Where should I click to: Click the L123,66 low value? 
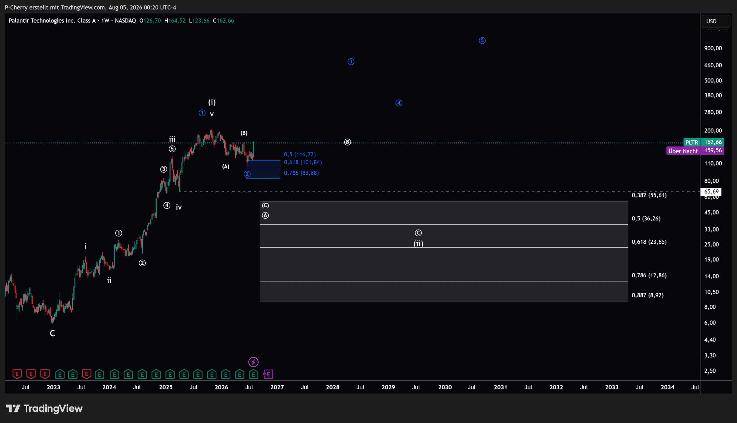pyautogui.click(x=199, y=21)
